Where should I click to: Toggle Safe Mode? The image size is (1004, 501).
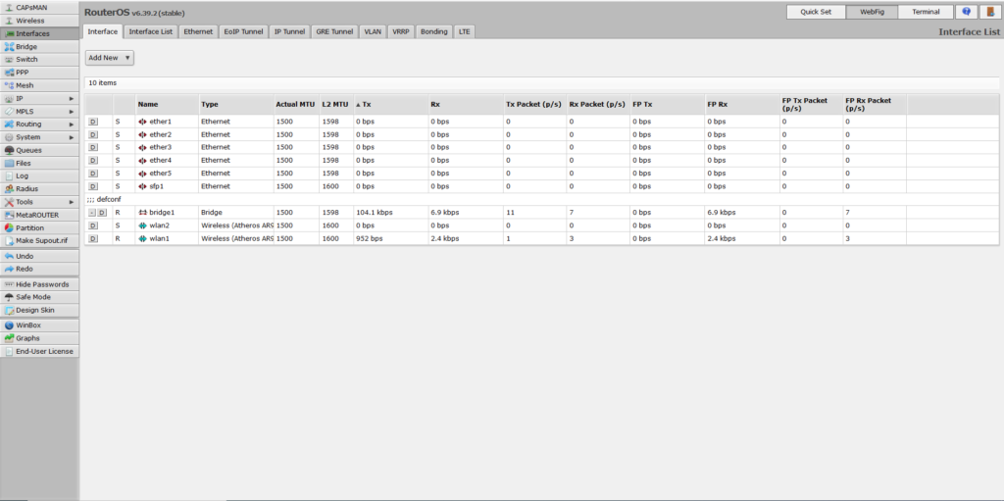[39, 297]
